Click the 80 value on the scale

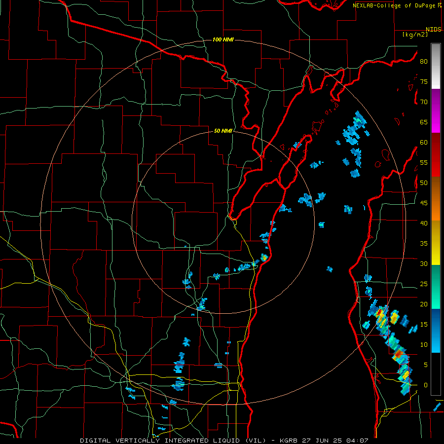pos(424,62)
